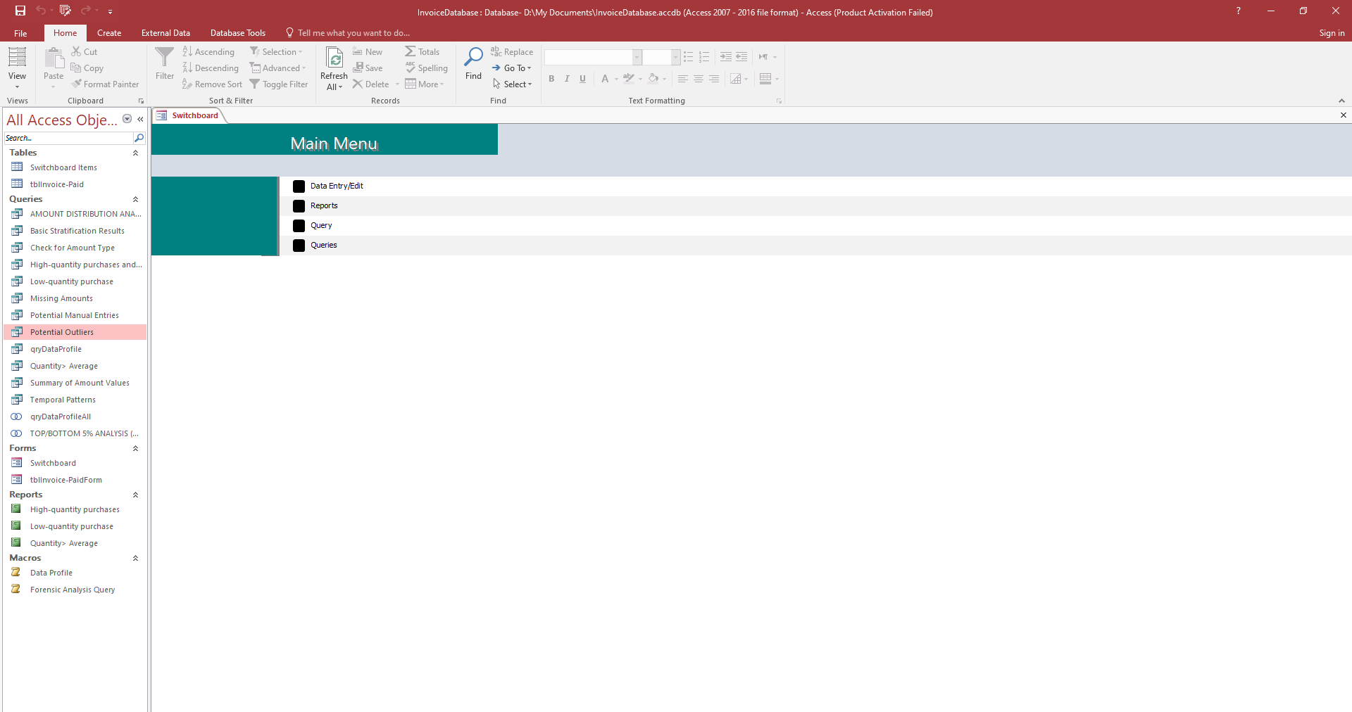Open the More records dropdown
Viewport: 1352px width, 712px height.
pos(425,84)
